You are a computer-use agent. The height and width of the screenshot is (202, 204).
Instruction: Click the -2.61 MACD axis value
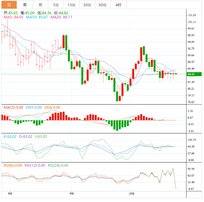pyautogui.click(x=191, y=131)
